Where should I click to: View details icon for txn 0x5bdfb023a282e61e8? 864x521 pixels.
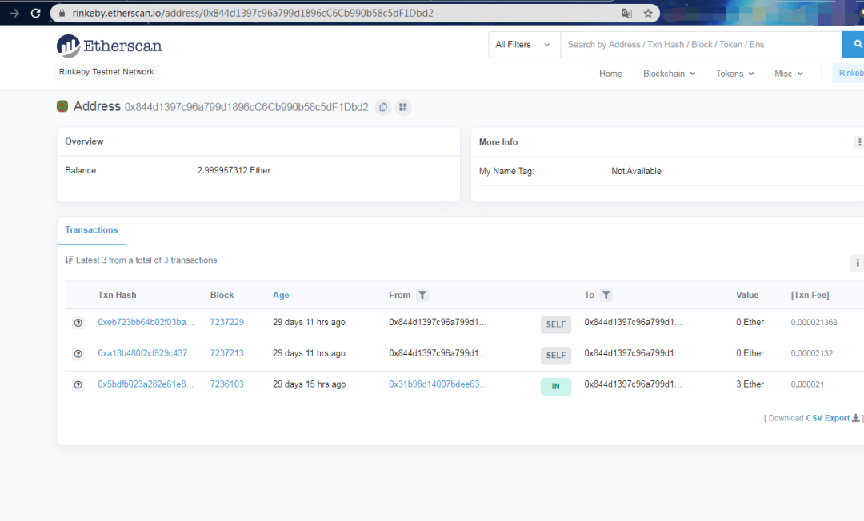(x=78, y=384)
